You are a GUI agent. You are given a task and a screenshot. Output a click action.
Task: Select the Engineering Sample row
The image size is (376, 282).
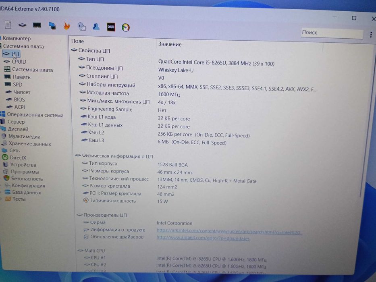tap(124, 110)
